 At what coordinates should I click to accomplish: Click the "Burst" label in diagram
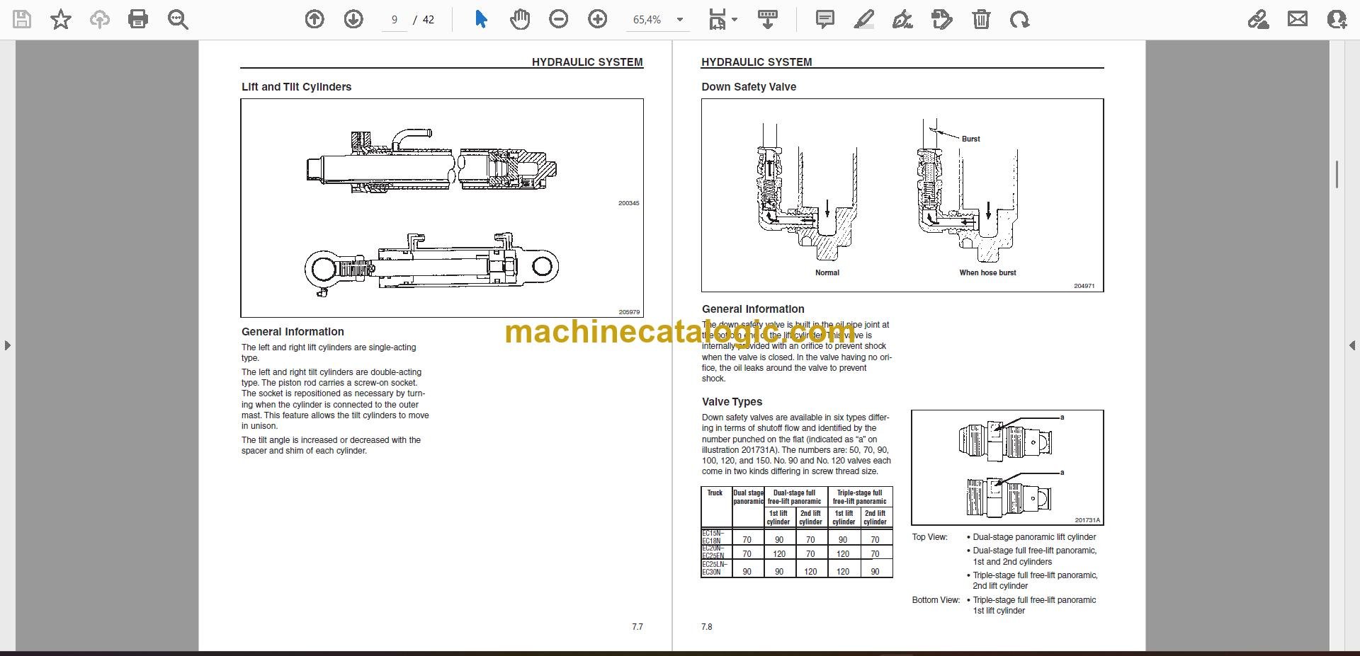[x=970, y=139]
